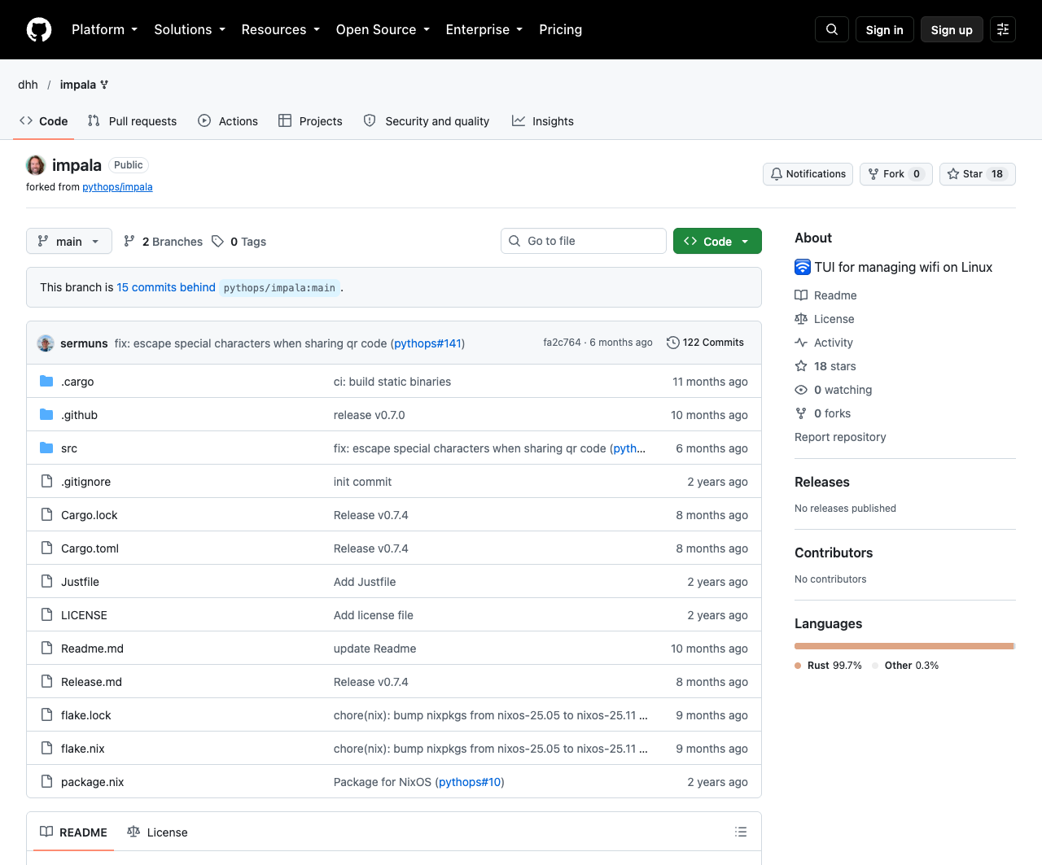Image resolution: width=1042 pixels, height=865 pixels.
Task: Switch to the Pull requests tab
Action: pos(132,121)
